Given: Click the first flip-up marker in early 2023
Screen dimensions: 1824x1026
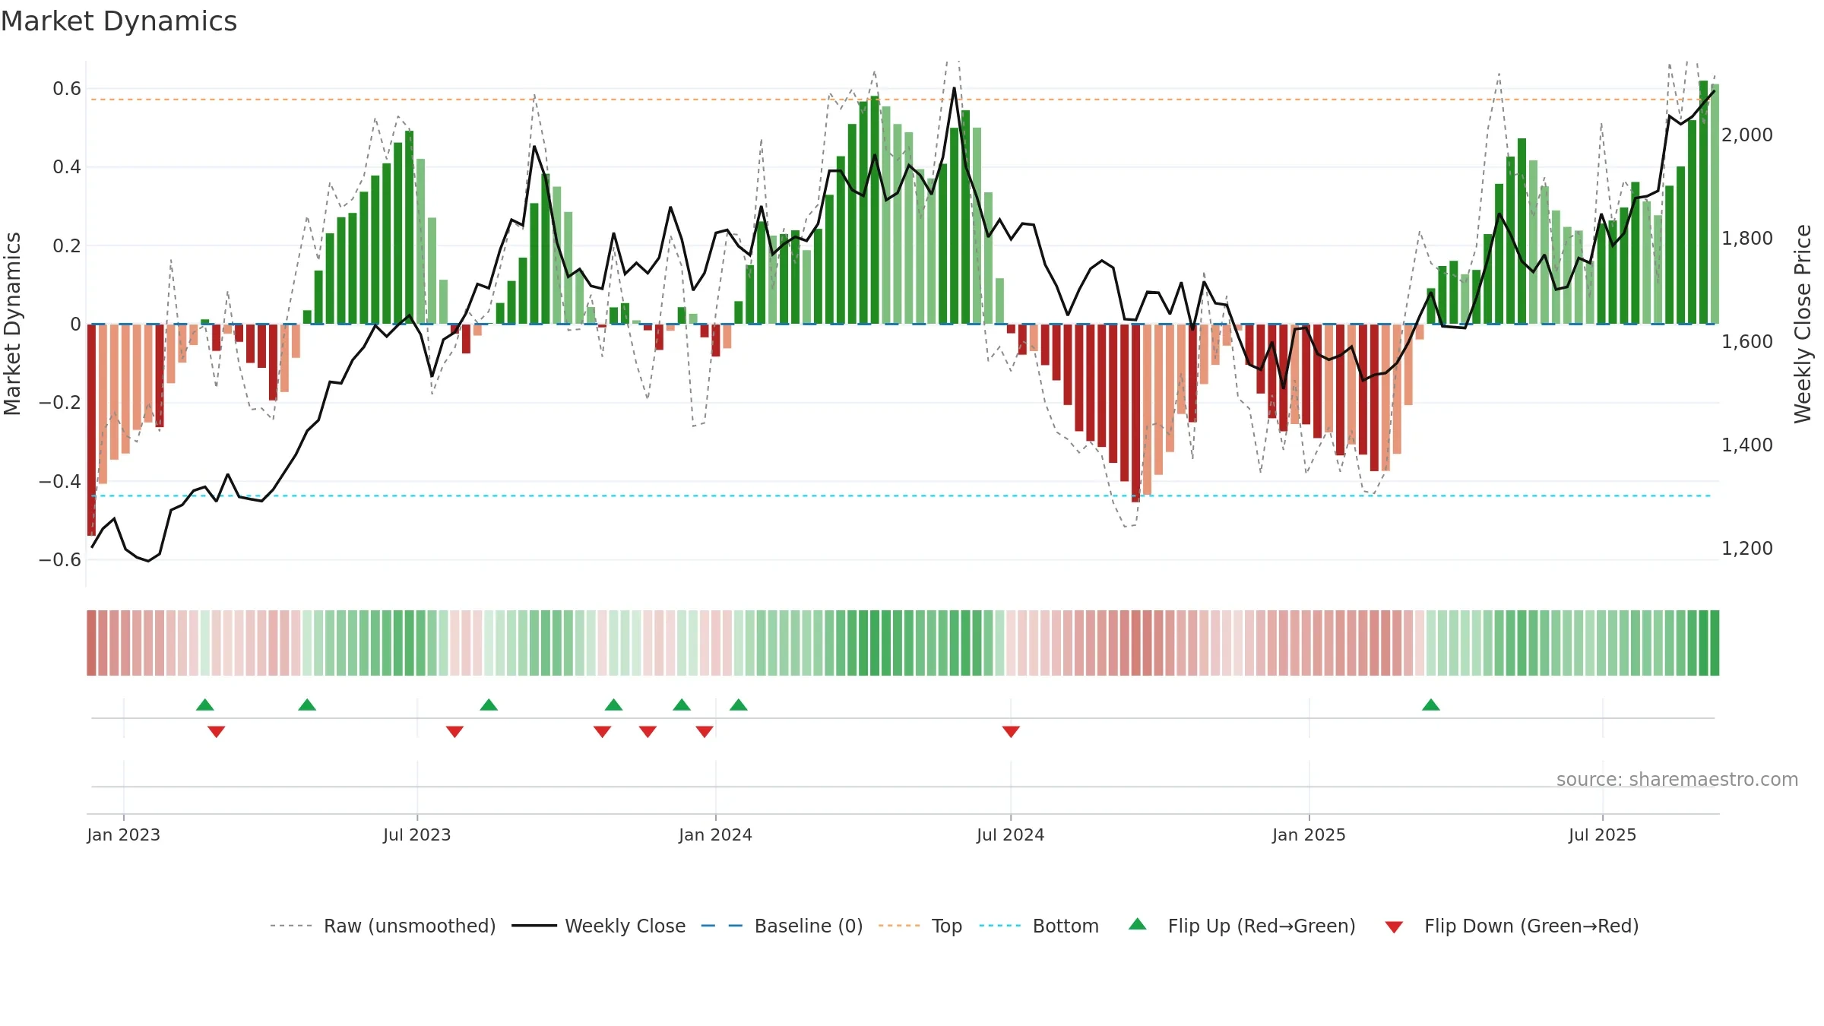Looking at the screenshot, I should (205, 705).
